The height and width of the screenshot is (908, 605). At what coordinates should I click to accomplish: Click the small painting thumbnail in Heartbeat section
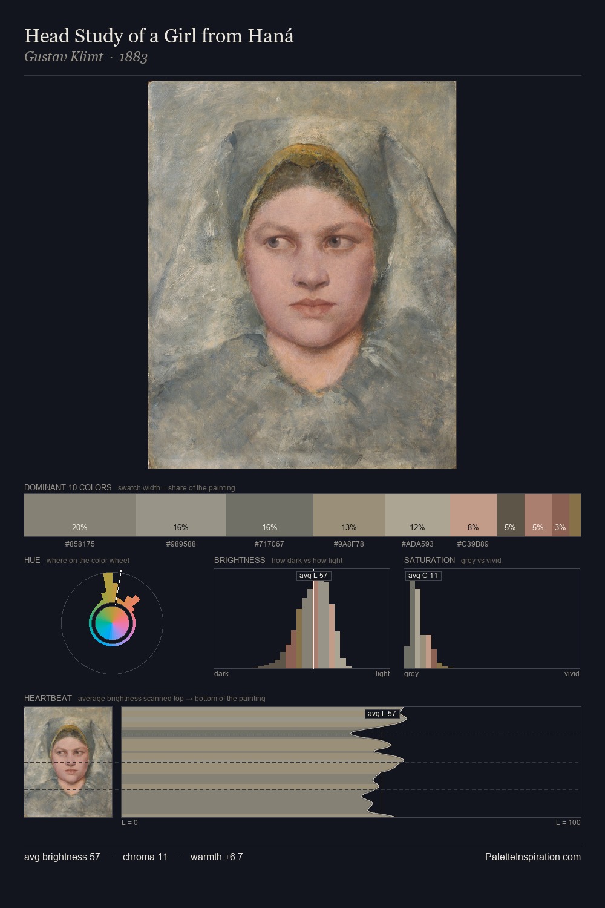[68, 762]
